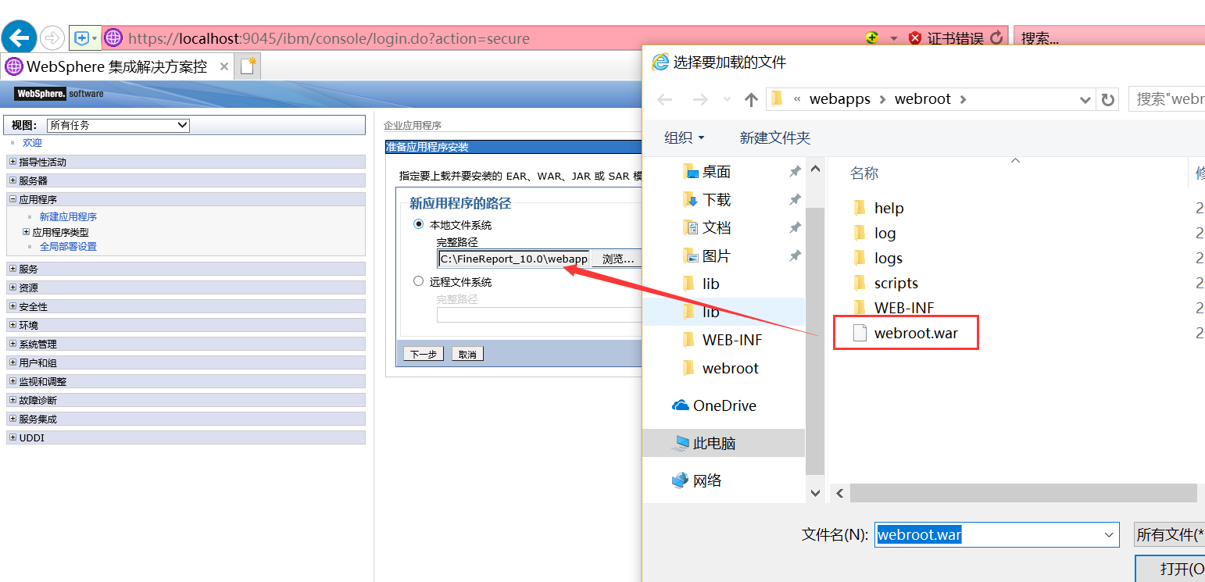Expand 应用程序类型 tree node

point(27,232)
